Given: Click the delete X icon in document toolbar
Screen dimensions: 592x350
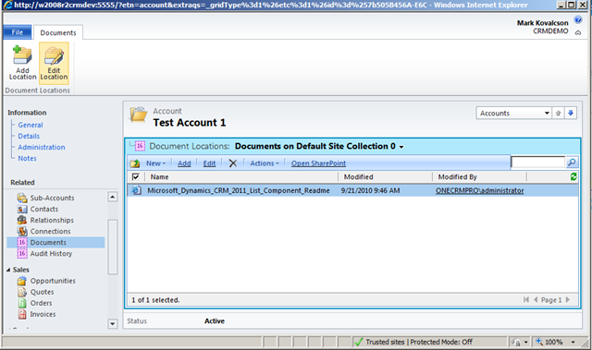Looking at the screenshot, I should (x=233, y=163).
